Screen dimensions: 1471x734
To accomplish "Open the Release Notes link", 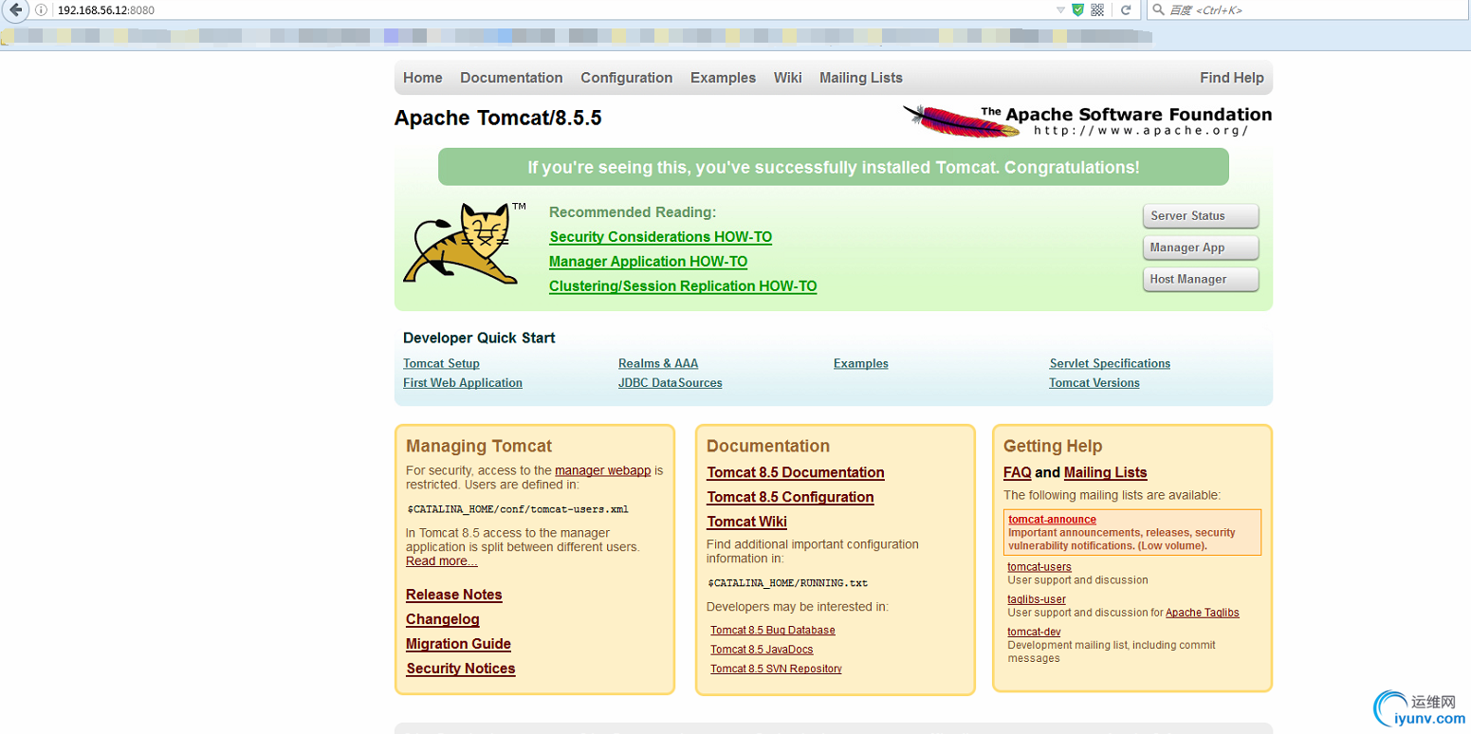I will tap(454, 595).
